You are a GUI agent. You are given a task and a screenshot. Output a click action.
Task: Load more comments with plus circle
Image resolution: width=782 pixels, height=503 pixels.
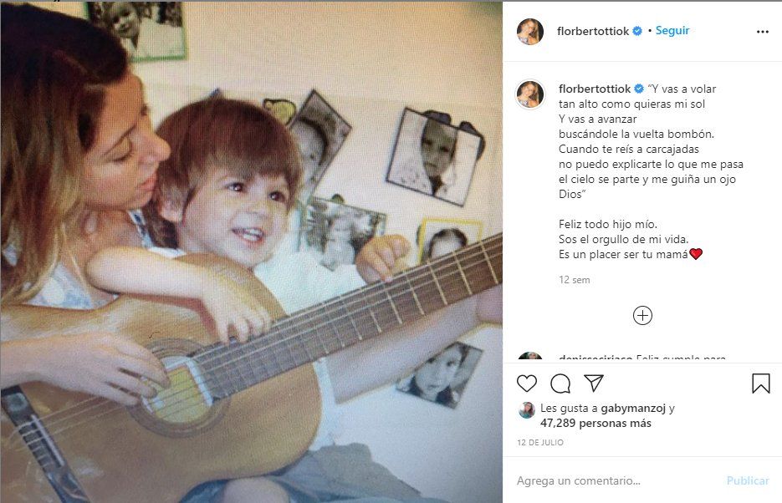click(642, 316)
